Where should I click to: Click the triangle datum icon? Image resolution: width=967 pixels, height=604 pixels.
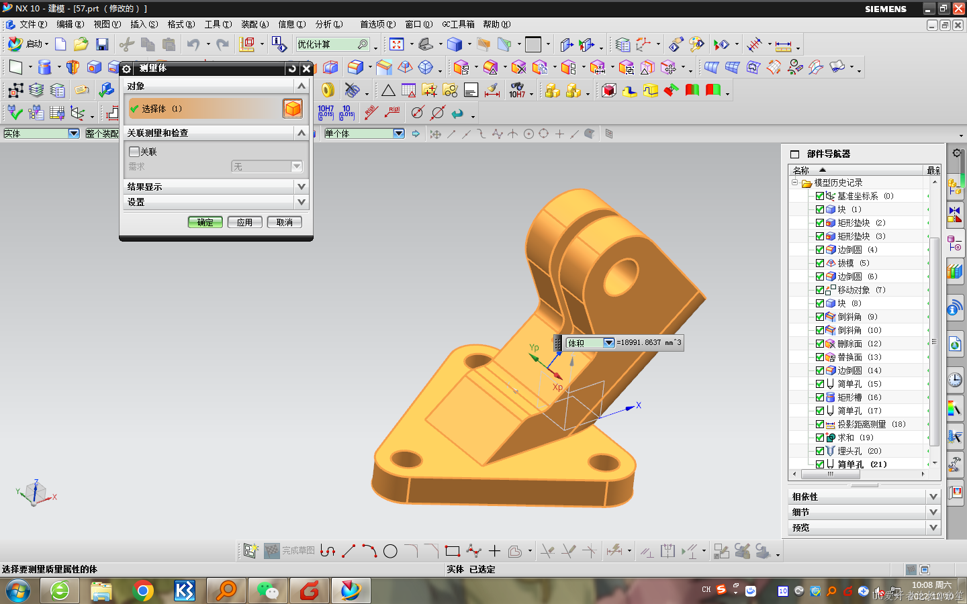(x=388, y=90)
